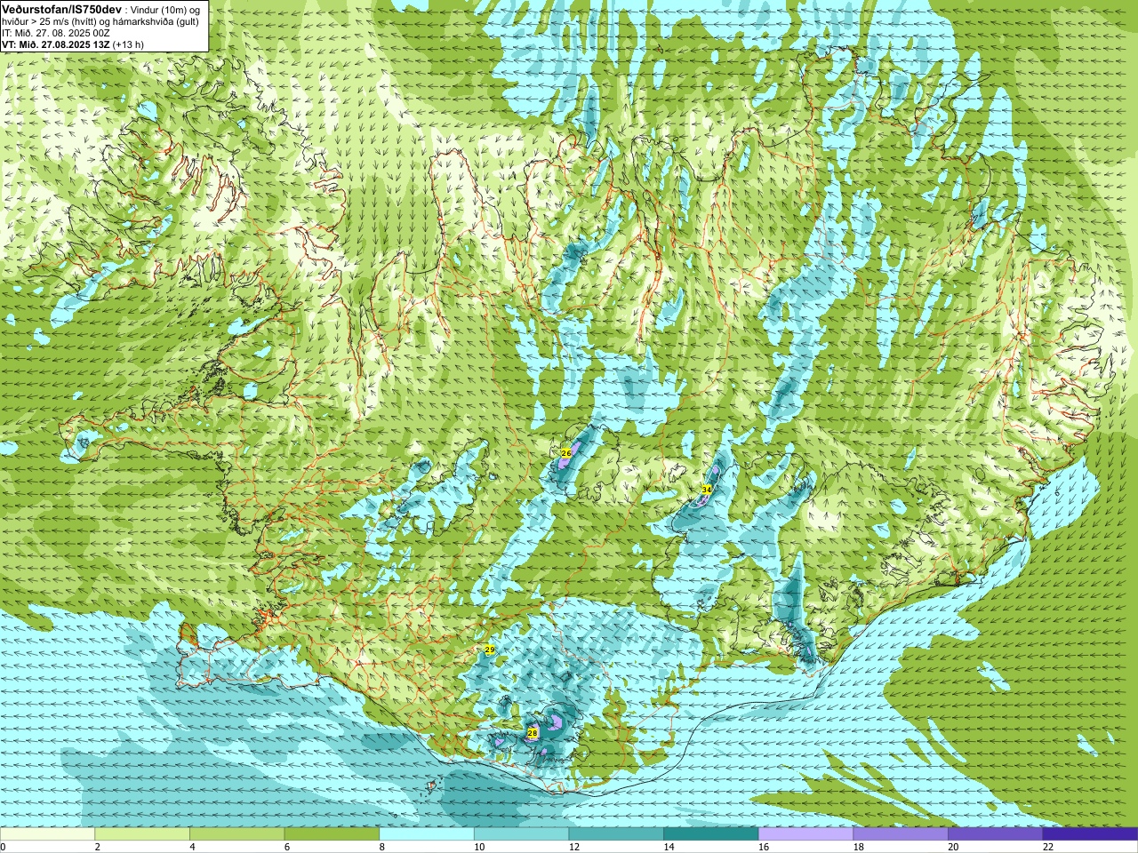Click the 0–2 m/s palest legend swatch
This screenshot has height=853, width=1138.
tap(47, 834)
